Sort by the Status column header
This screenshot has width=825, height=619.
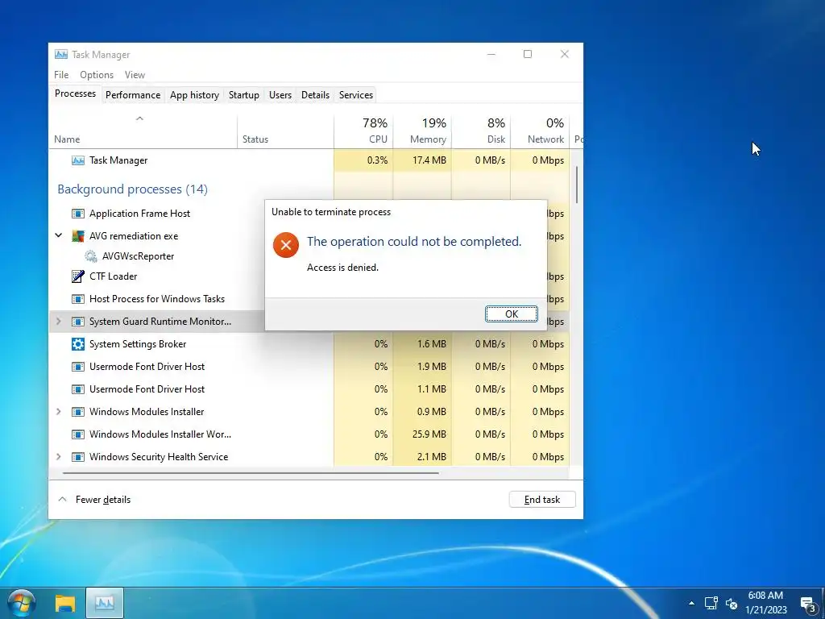285,131
